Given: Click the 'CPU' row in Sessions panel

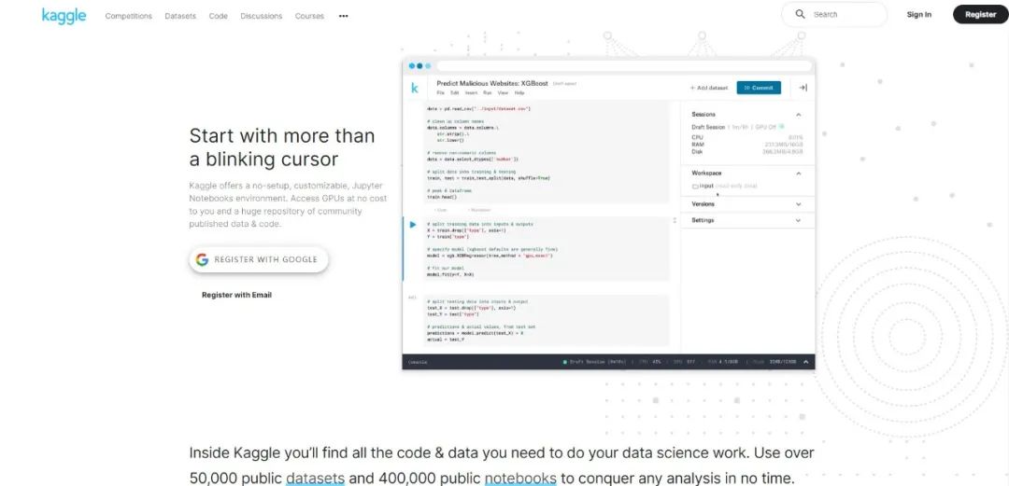Looking at the screenshot, I should pos(747,137).
